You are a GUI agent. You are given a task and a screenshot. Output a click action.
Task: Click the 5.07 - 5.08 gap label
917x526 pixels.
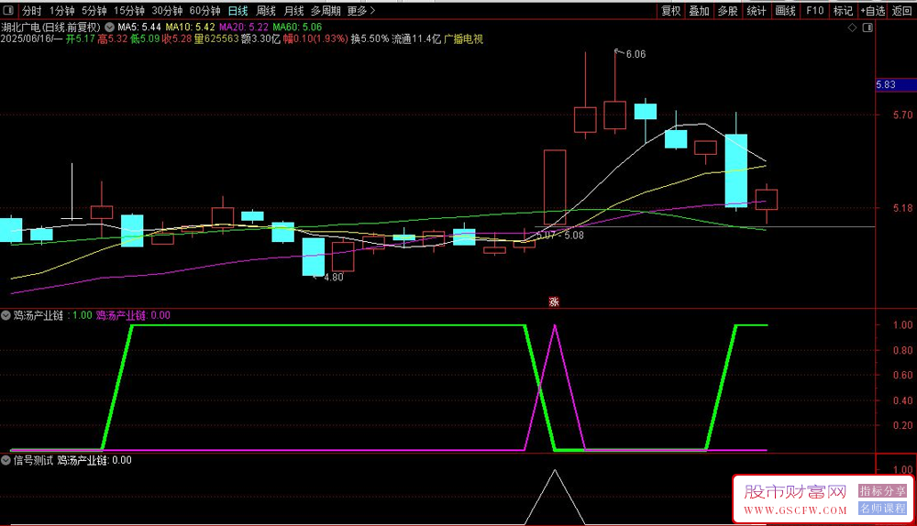pyautogui.click(x=560, y=235)
